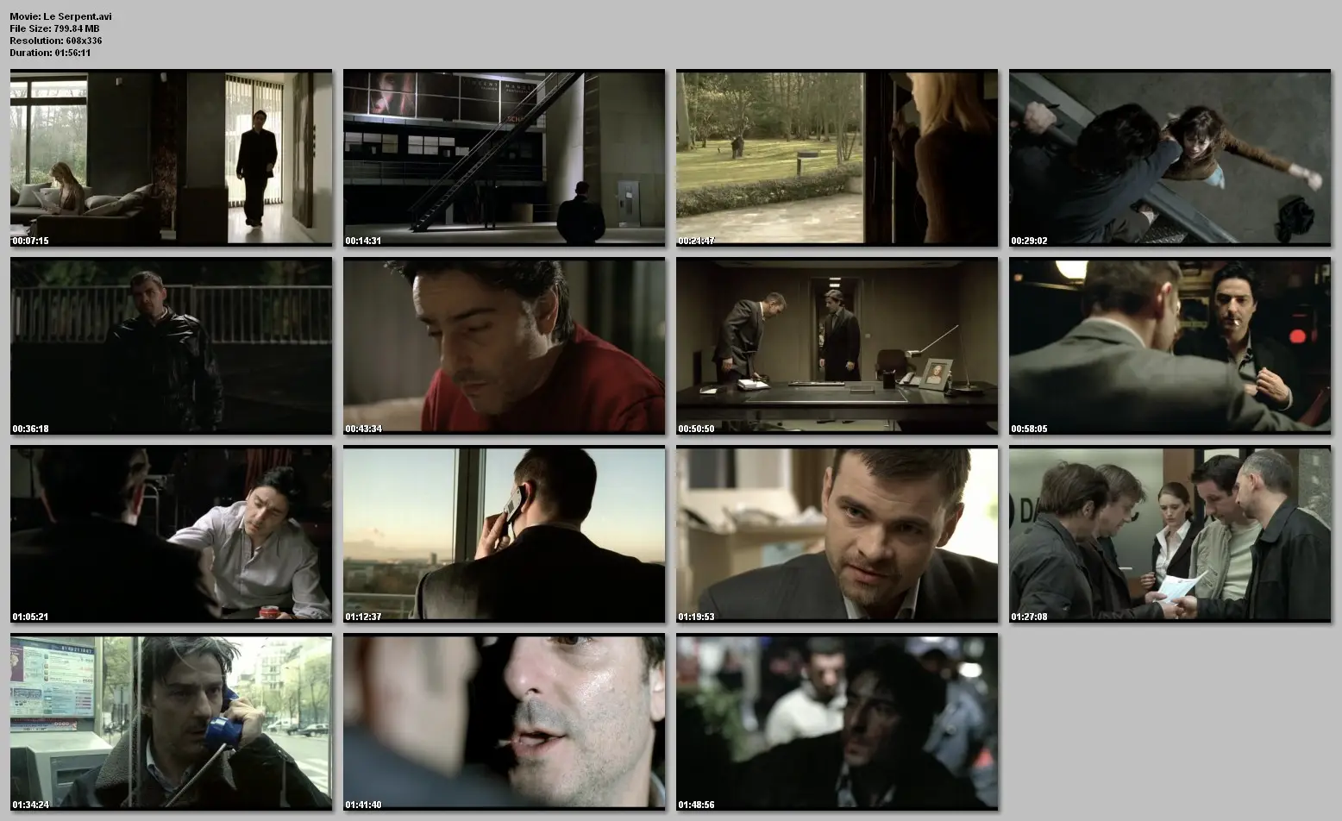Click the 01:48:56 timestamp label

(x=696, y=805)
